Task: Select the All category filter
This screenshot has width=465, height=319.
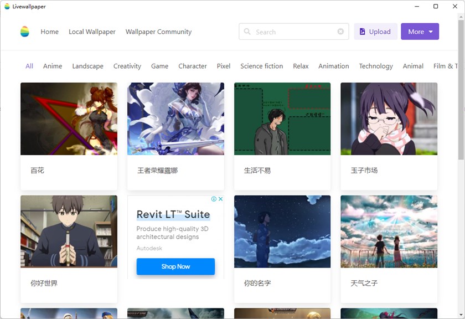Action: pyautogui.click(x=29, y=66)
